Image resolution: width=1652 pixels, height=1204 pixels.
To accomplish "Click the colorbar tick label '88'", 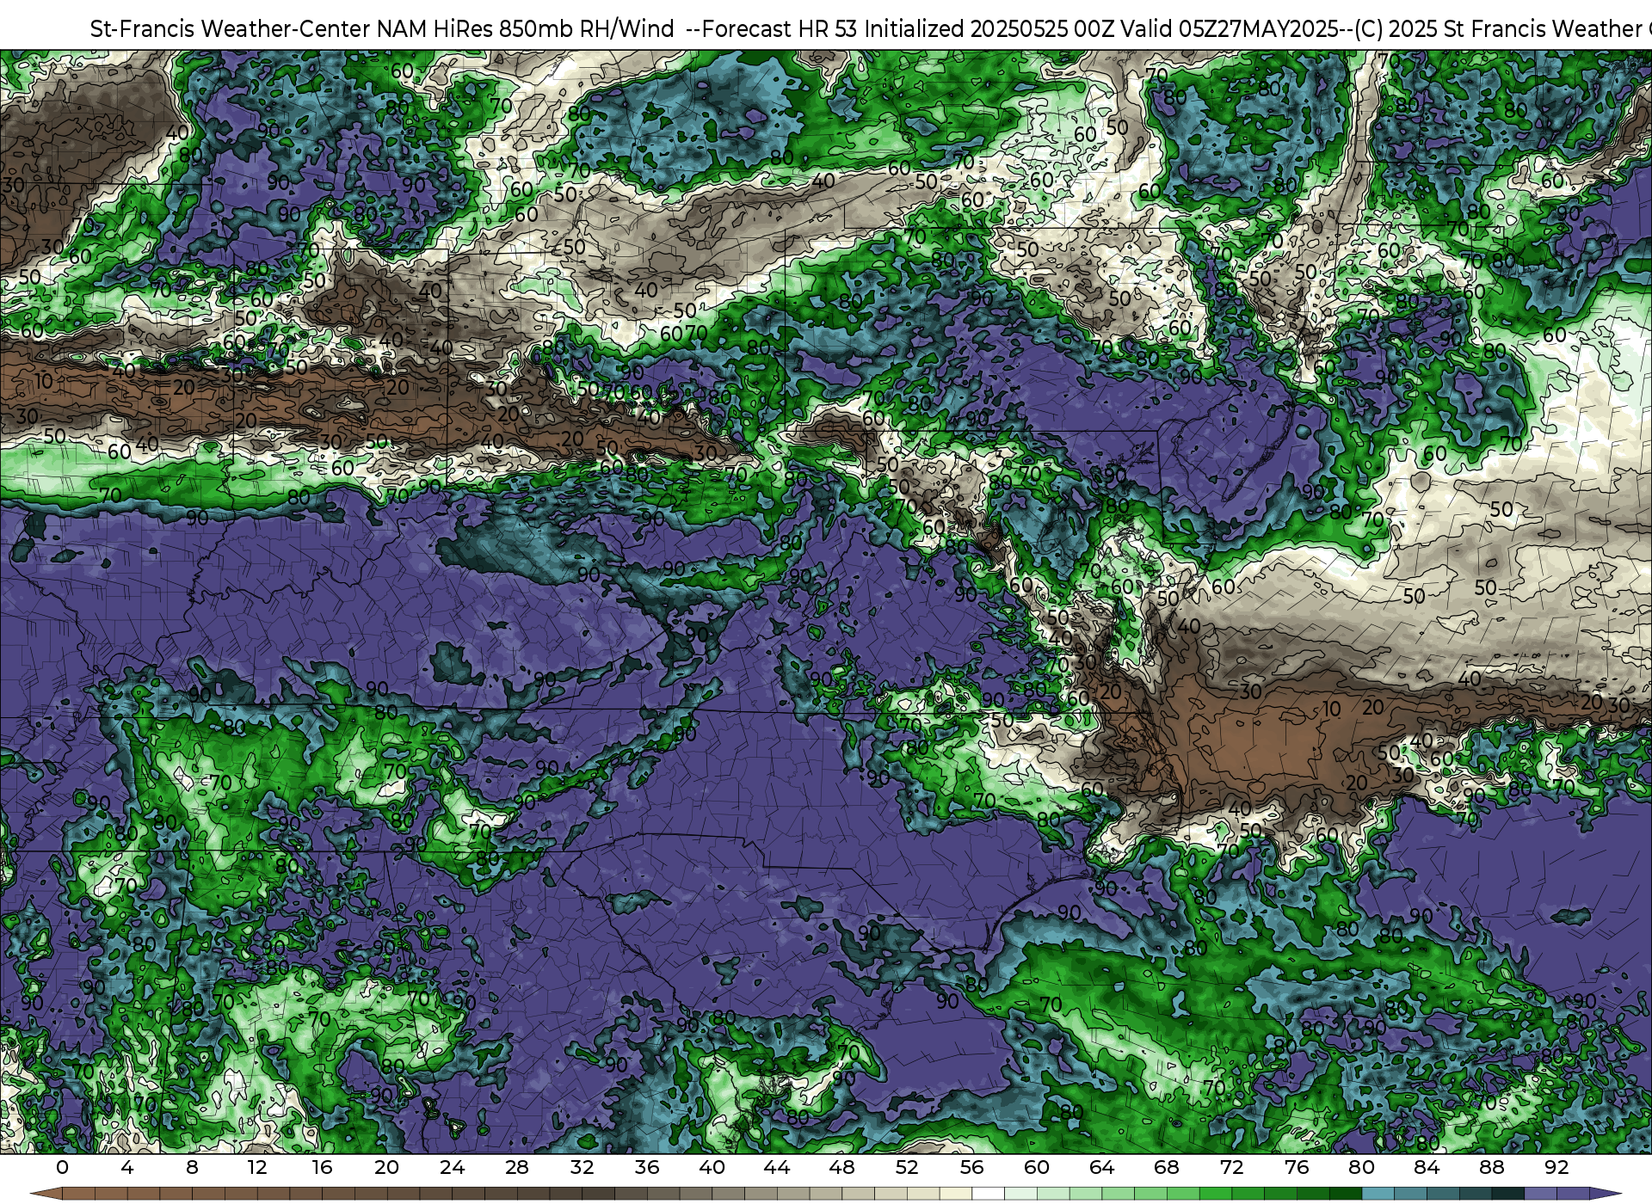I will click(1491, 1167).
